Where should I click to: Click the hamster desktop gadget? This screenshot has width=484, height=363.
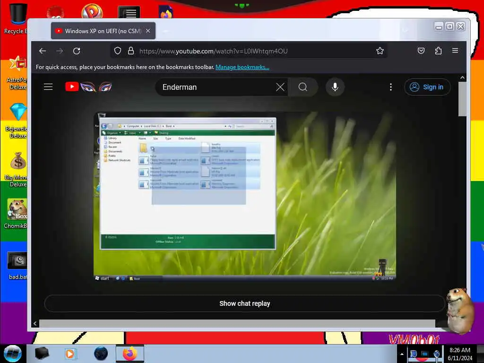point(460,310)
